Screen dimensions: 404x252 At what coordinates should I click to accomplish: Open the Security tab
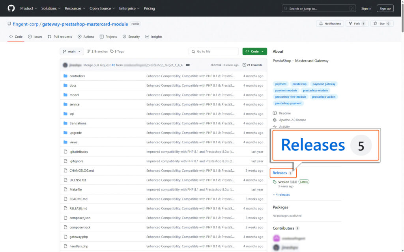click(131, 36)
